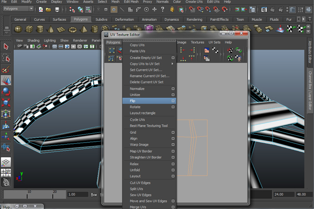
Task: Open Unfold option box
Action: [x=173, y=170]
